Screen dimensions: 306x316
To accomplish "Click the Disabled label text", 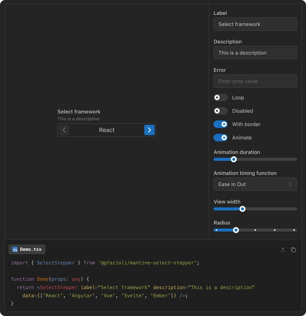I will point(243,111).
